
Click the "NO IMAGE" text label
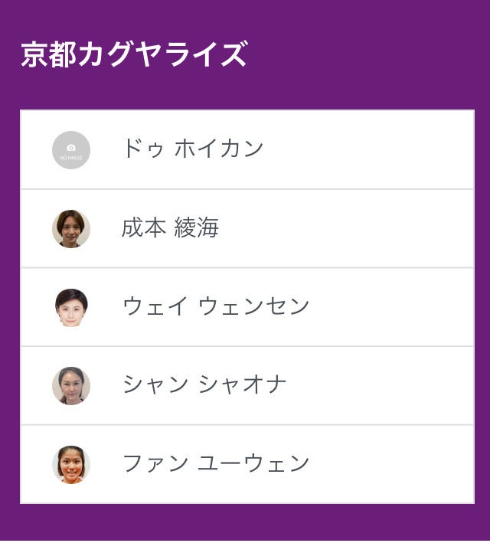click(x=71, y=158)
